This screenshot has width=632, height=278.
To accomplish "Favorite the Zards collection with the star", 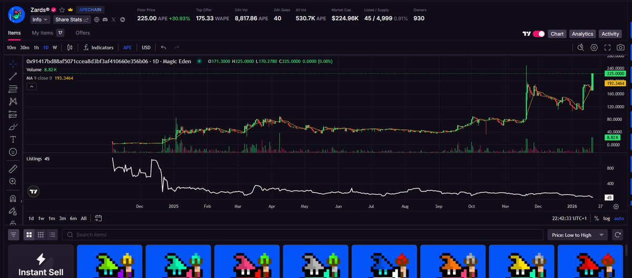I will [x=62, y=9].
